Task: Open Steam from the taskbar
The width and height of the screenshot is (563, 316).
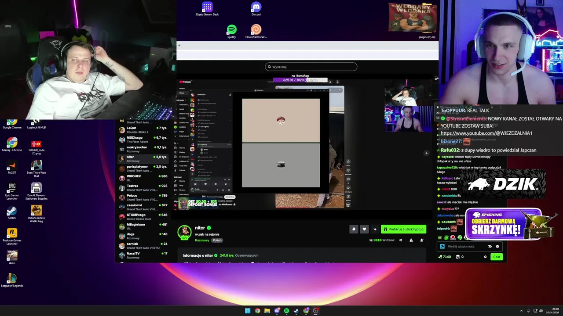Action: [x=296, y=311]
